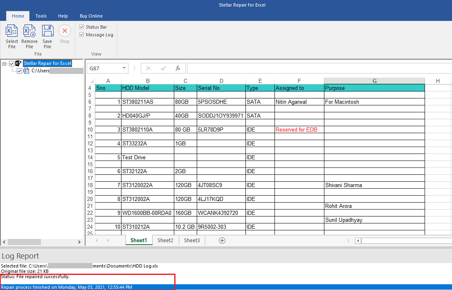Open the Buy Online tab

(91, 16)
